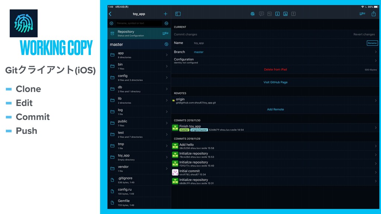Screen dimensions: 381x214
Task: Tap the fingerprint status icon in toolbar
Action: tap(253, 14)
